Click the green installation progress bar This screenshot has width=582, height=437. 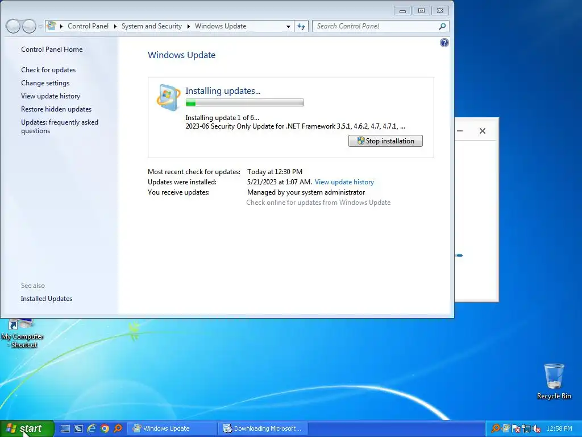click(244, 102)
